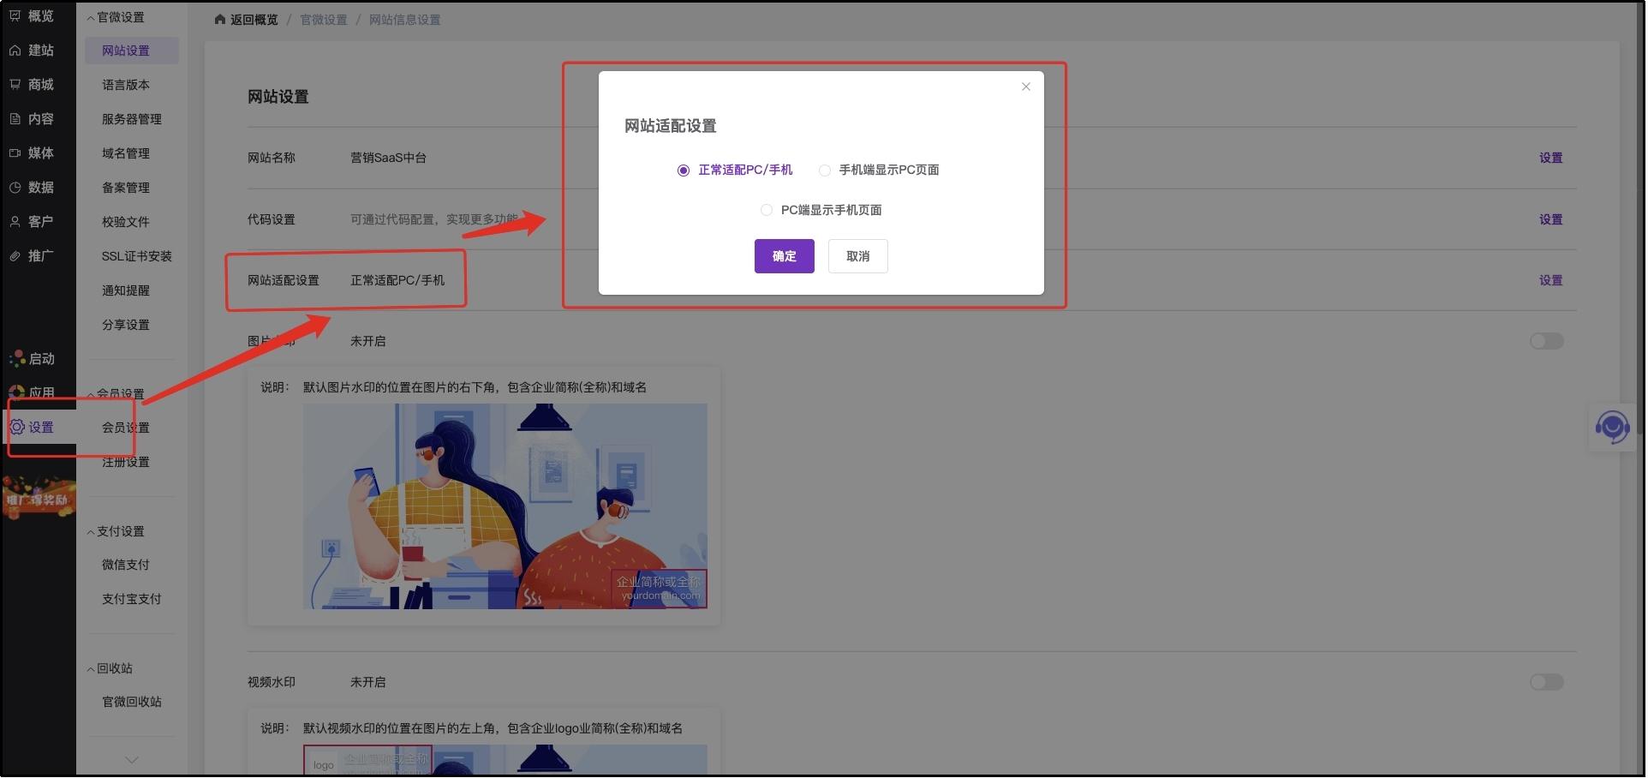
Task: Click 设置 link for 网站名称 row
Action: click(x=1551, y=158)
